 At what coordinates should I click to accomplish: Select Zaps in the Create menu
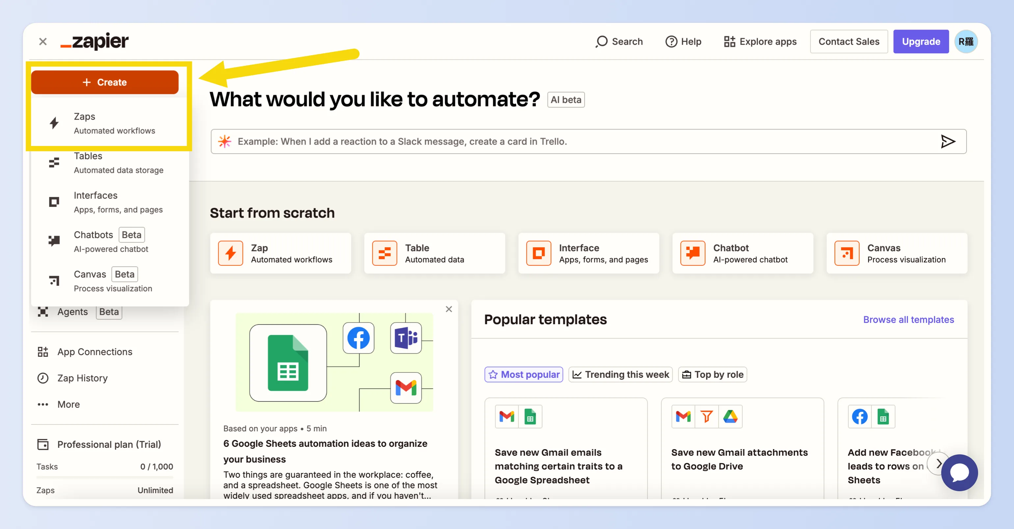pos(109,123)
